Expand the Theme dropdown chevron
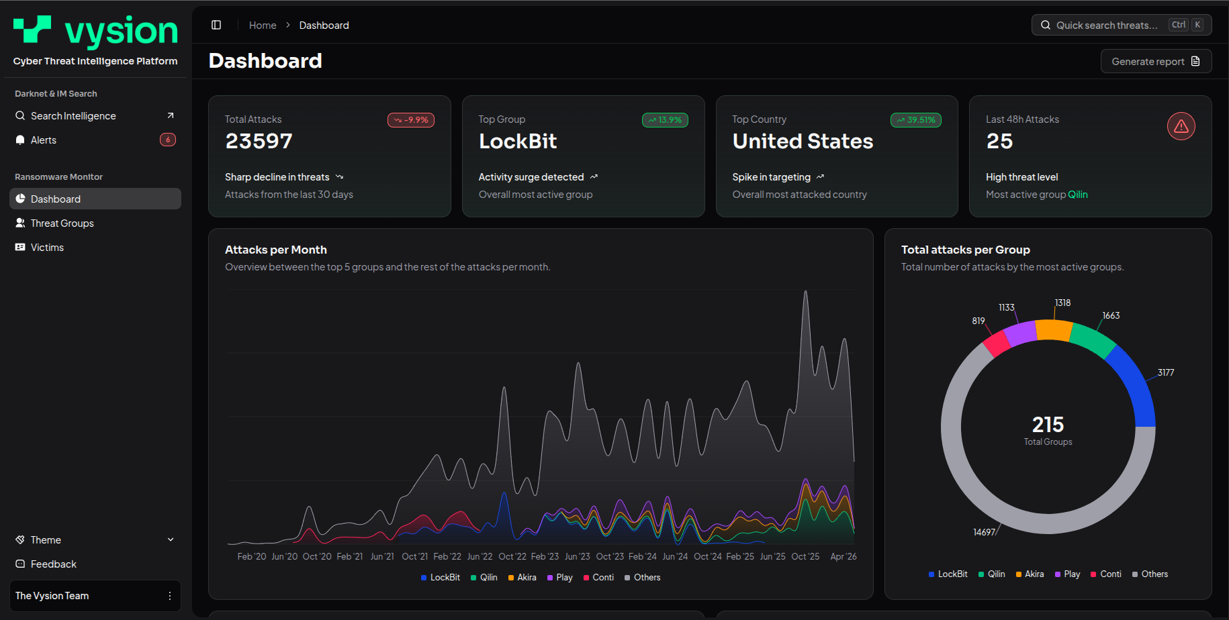The width and height of the screenshot is (1229, 620). pyautogui.click(x=171, y=539)
